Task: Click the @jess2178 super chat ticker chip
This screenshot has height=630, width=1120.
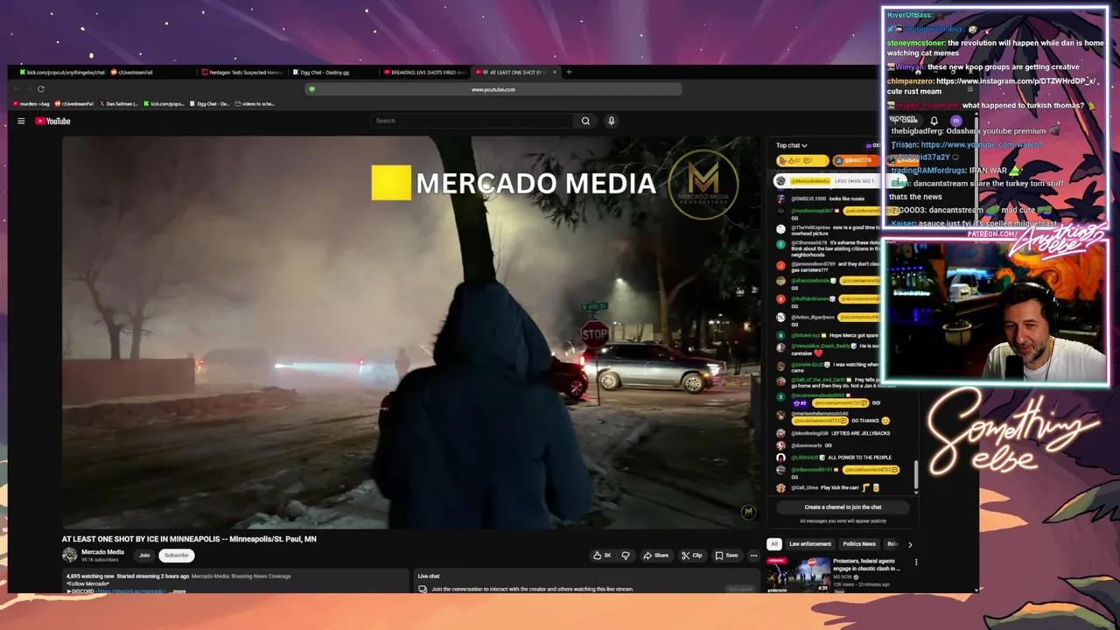Action: [x=856, y=160]
